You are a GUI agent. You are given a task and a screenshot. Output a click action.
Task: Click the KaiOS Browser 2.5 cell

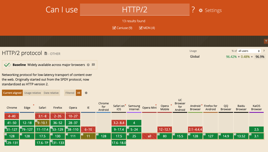click(256, 130)
